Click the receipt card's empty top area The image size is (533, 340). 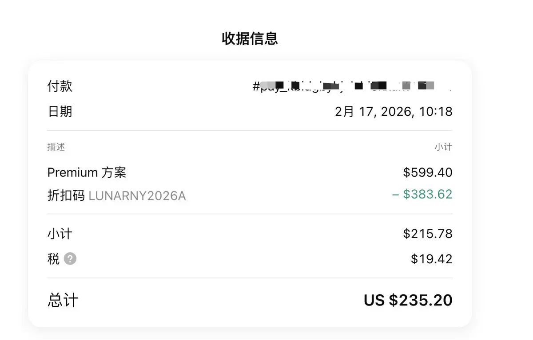point(250,70)
